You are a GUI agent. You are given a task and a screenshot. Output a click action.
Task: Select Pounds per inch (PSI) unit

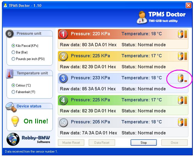point(28,59)
